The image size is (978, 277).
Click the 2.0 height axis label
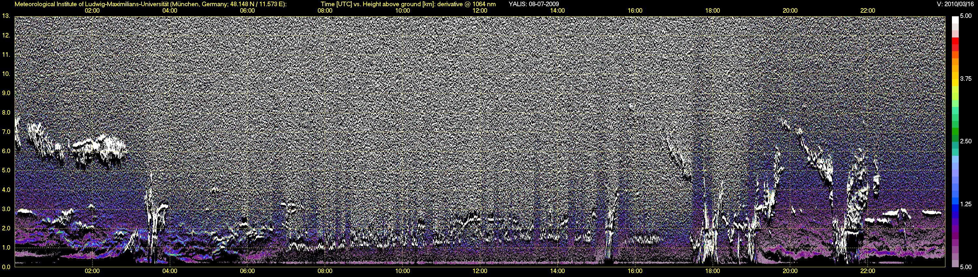[6, 228]
